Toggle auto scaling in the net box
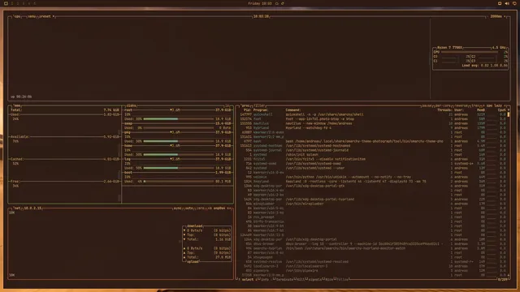The height and width of the screenshot is (292, 520). tap(189, 208)
